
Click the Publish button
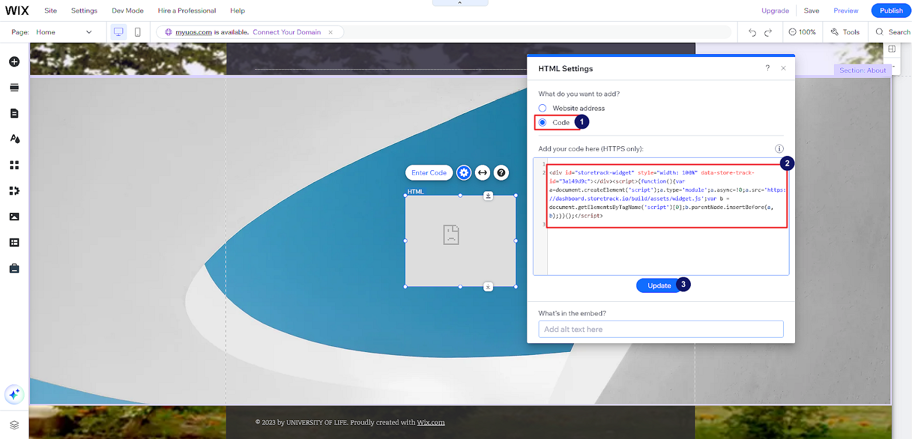(891, 11)
